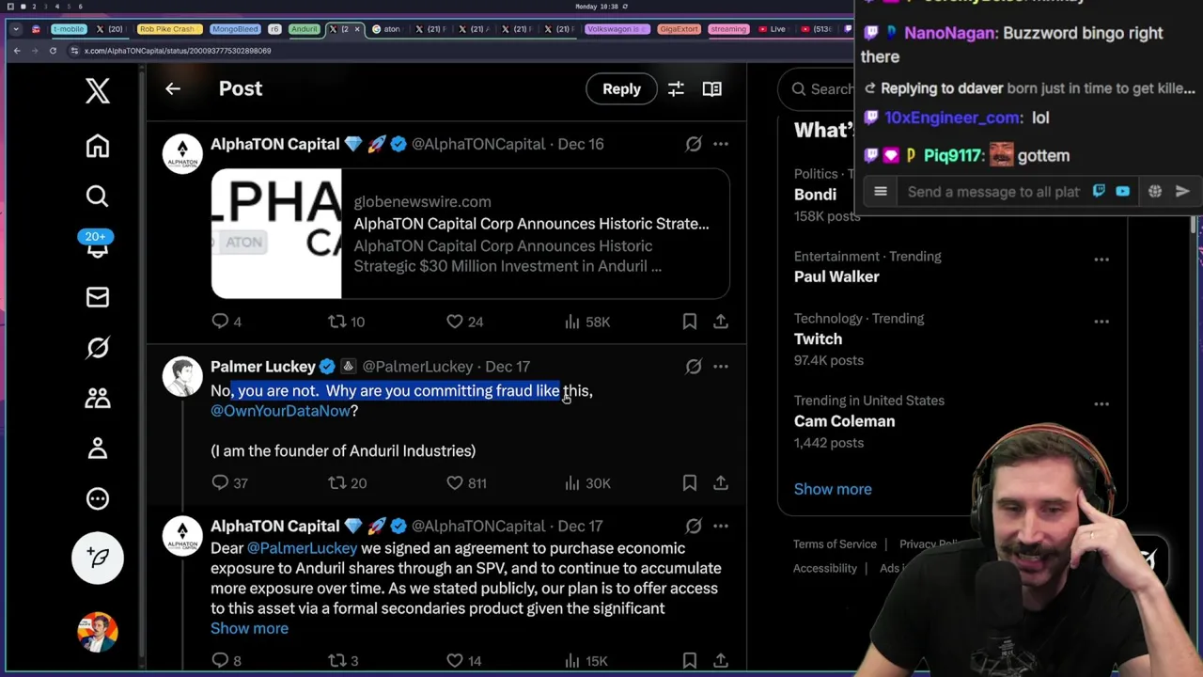The height and width of the screenshot is (677, 1203).
Task: Open Notifications showing the 20+ badge
Action: tap(98, 244)
